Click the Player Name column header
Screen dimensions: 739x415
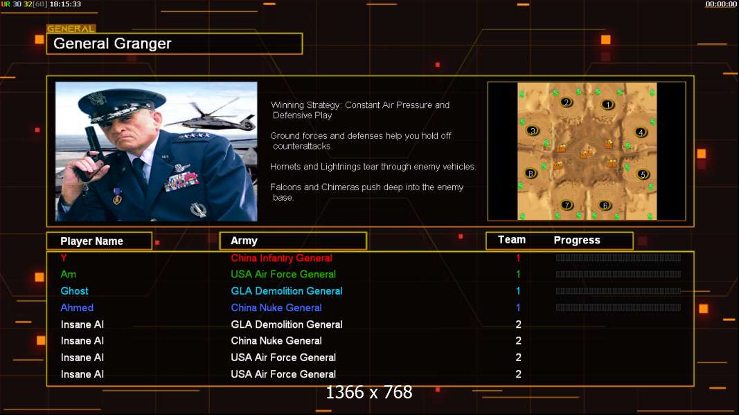tap(100, 241)
